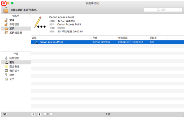Screen dimensions: 184x117
Task: Click the 安全备注 note icon
Action: (6, 66)
